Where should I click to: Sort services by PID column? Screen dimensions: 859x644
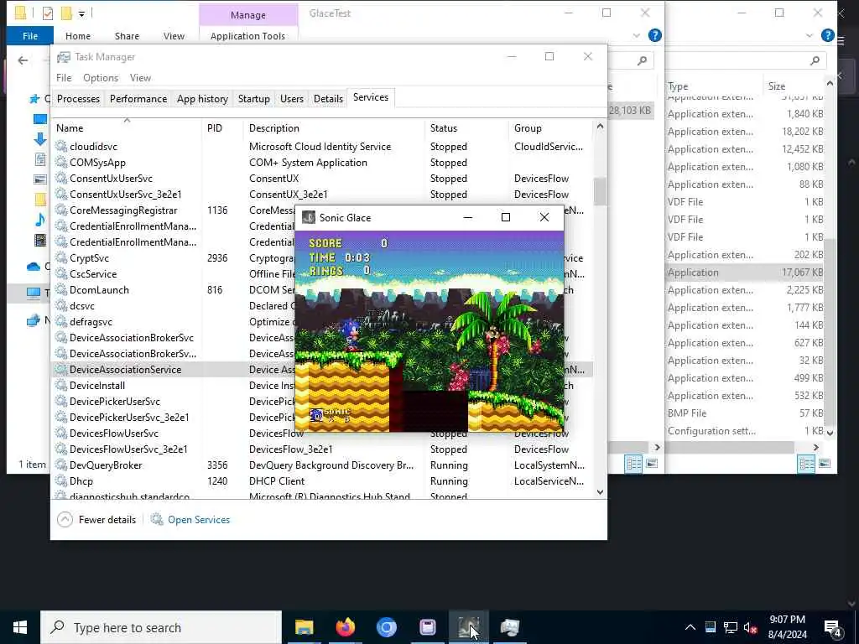click(221, 128)
